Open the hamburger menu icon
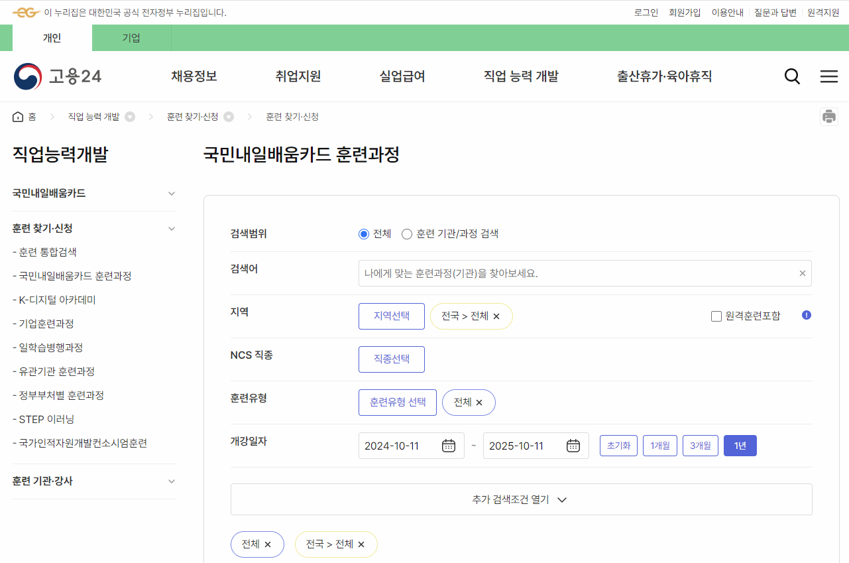This screenshot has height=563, width=849. 828,76
